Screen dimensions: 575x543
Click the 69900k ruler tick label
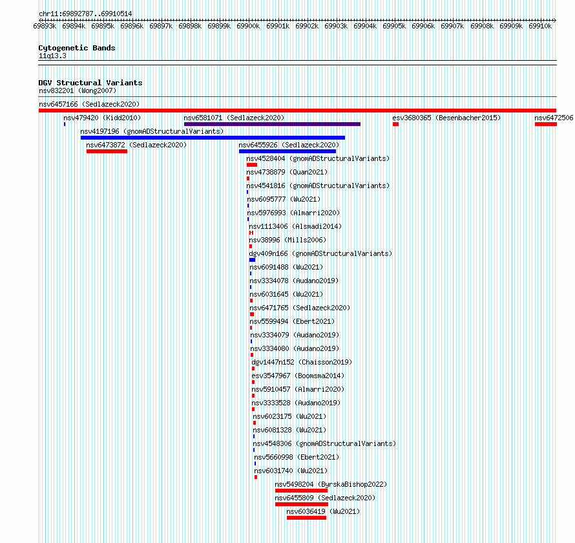coord(248,26)
